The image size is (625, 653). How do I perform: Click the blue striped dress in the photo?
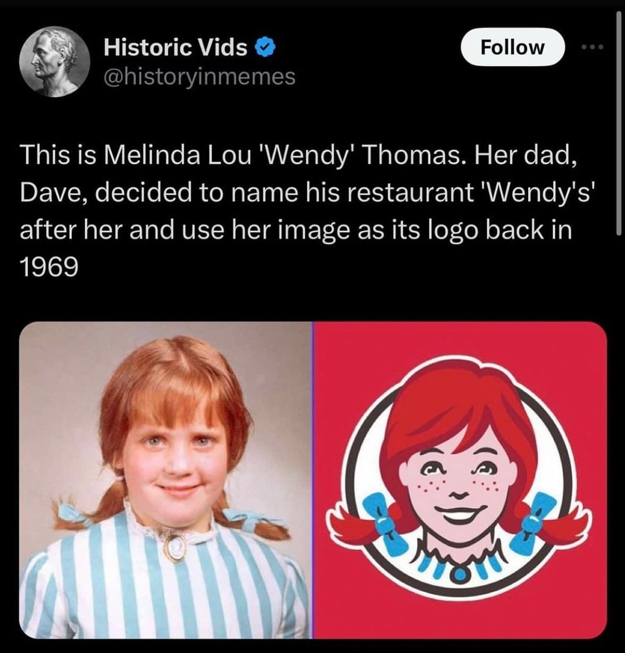(x=165, y=585)
